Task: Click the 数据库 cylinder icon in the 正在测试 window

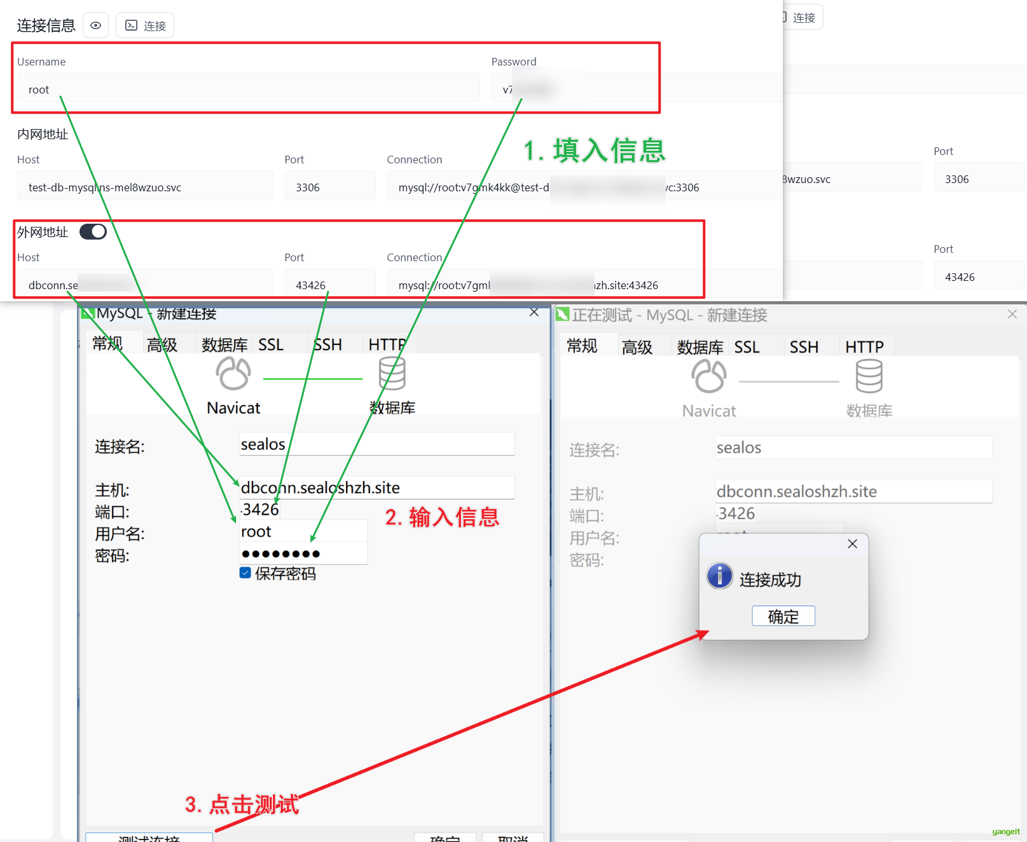Action: [869, 376]
